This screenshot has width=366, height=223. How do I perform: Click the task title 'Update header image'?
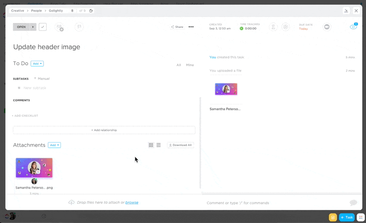(x=47, y=47)
